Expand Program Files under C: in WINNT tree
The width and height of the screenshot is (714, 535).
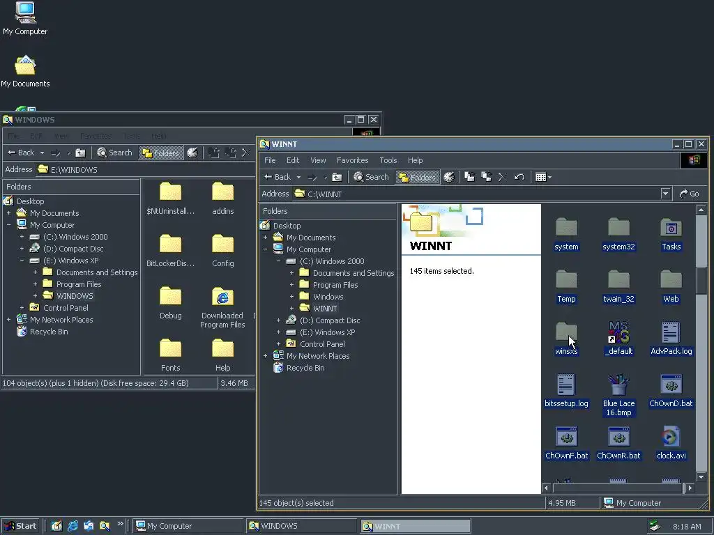pyautogui.click(x=291, y=285)
